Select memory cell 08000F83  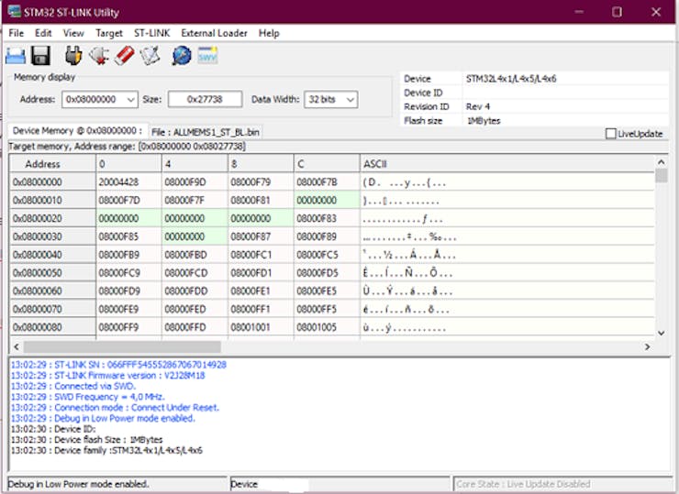327,218
